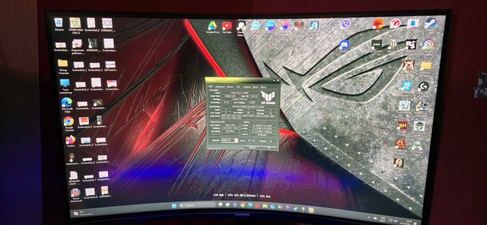This screenshot has width=487, height=225.
Task: Open Screenshot_8 file on desktop
Action: (91, 194)
